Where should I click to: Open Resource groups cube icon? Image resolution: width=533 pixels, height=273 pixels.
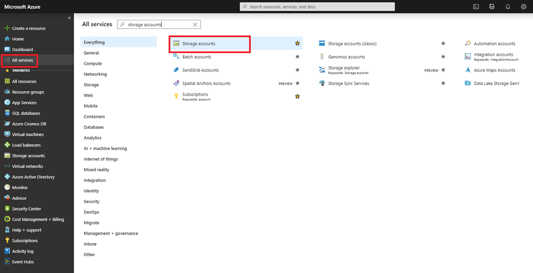point(7,92)
